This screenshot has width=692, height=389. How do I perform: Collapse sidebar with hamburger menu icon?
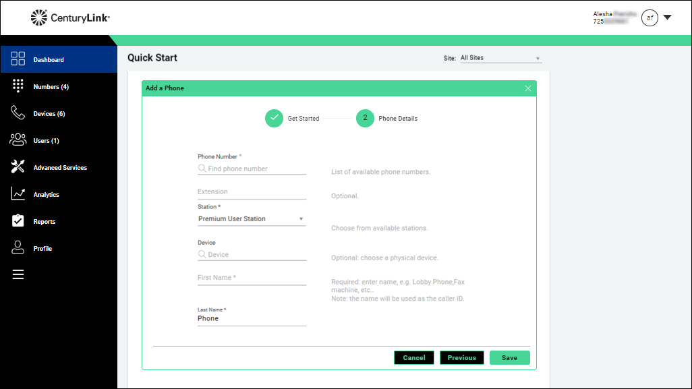tap(18, 274)
